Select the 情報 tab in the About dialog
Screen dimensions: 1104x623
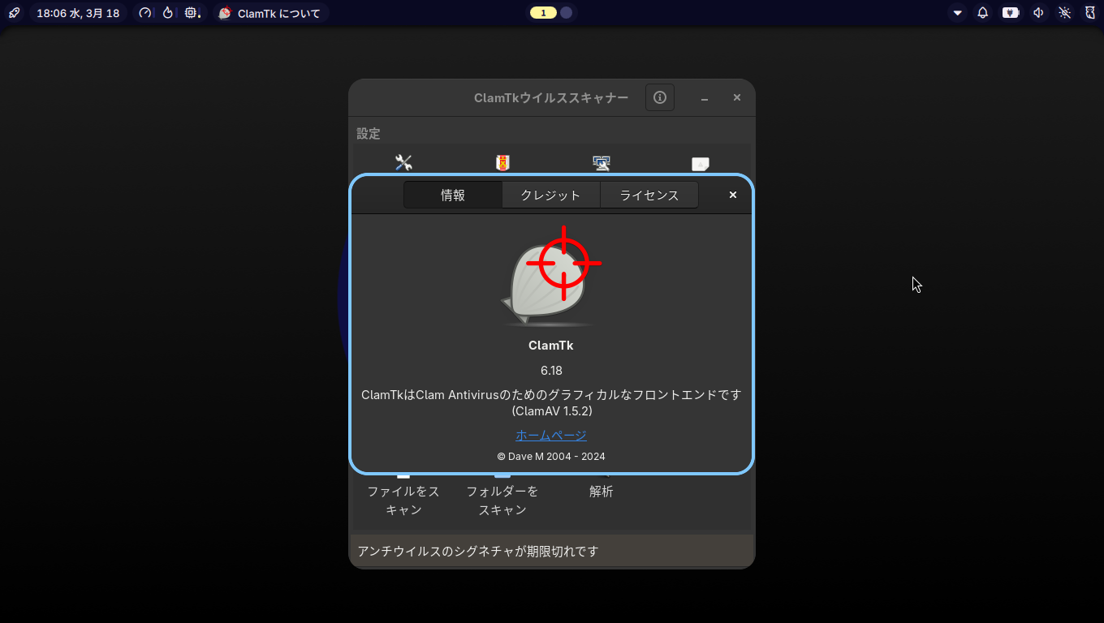click(x=452, y=195)
